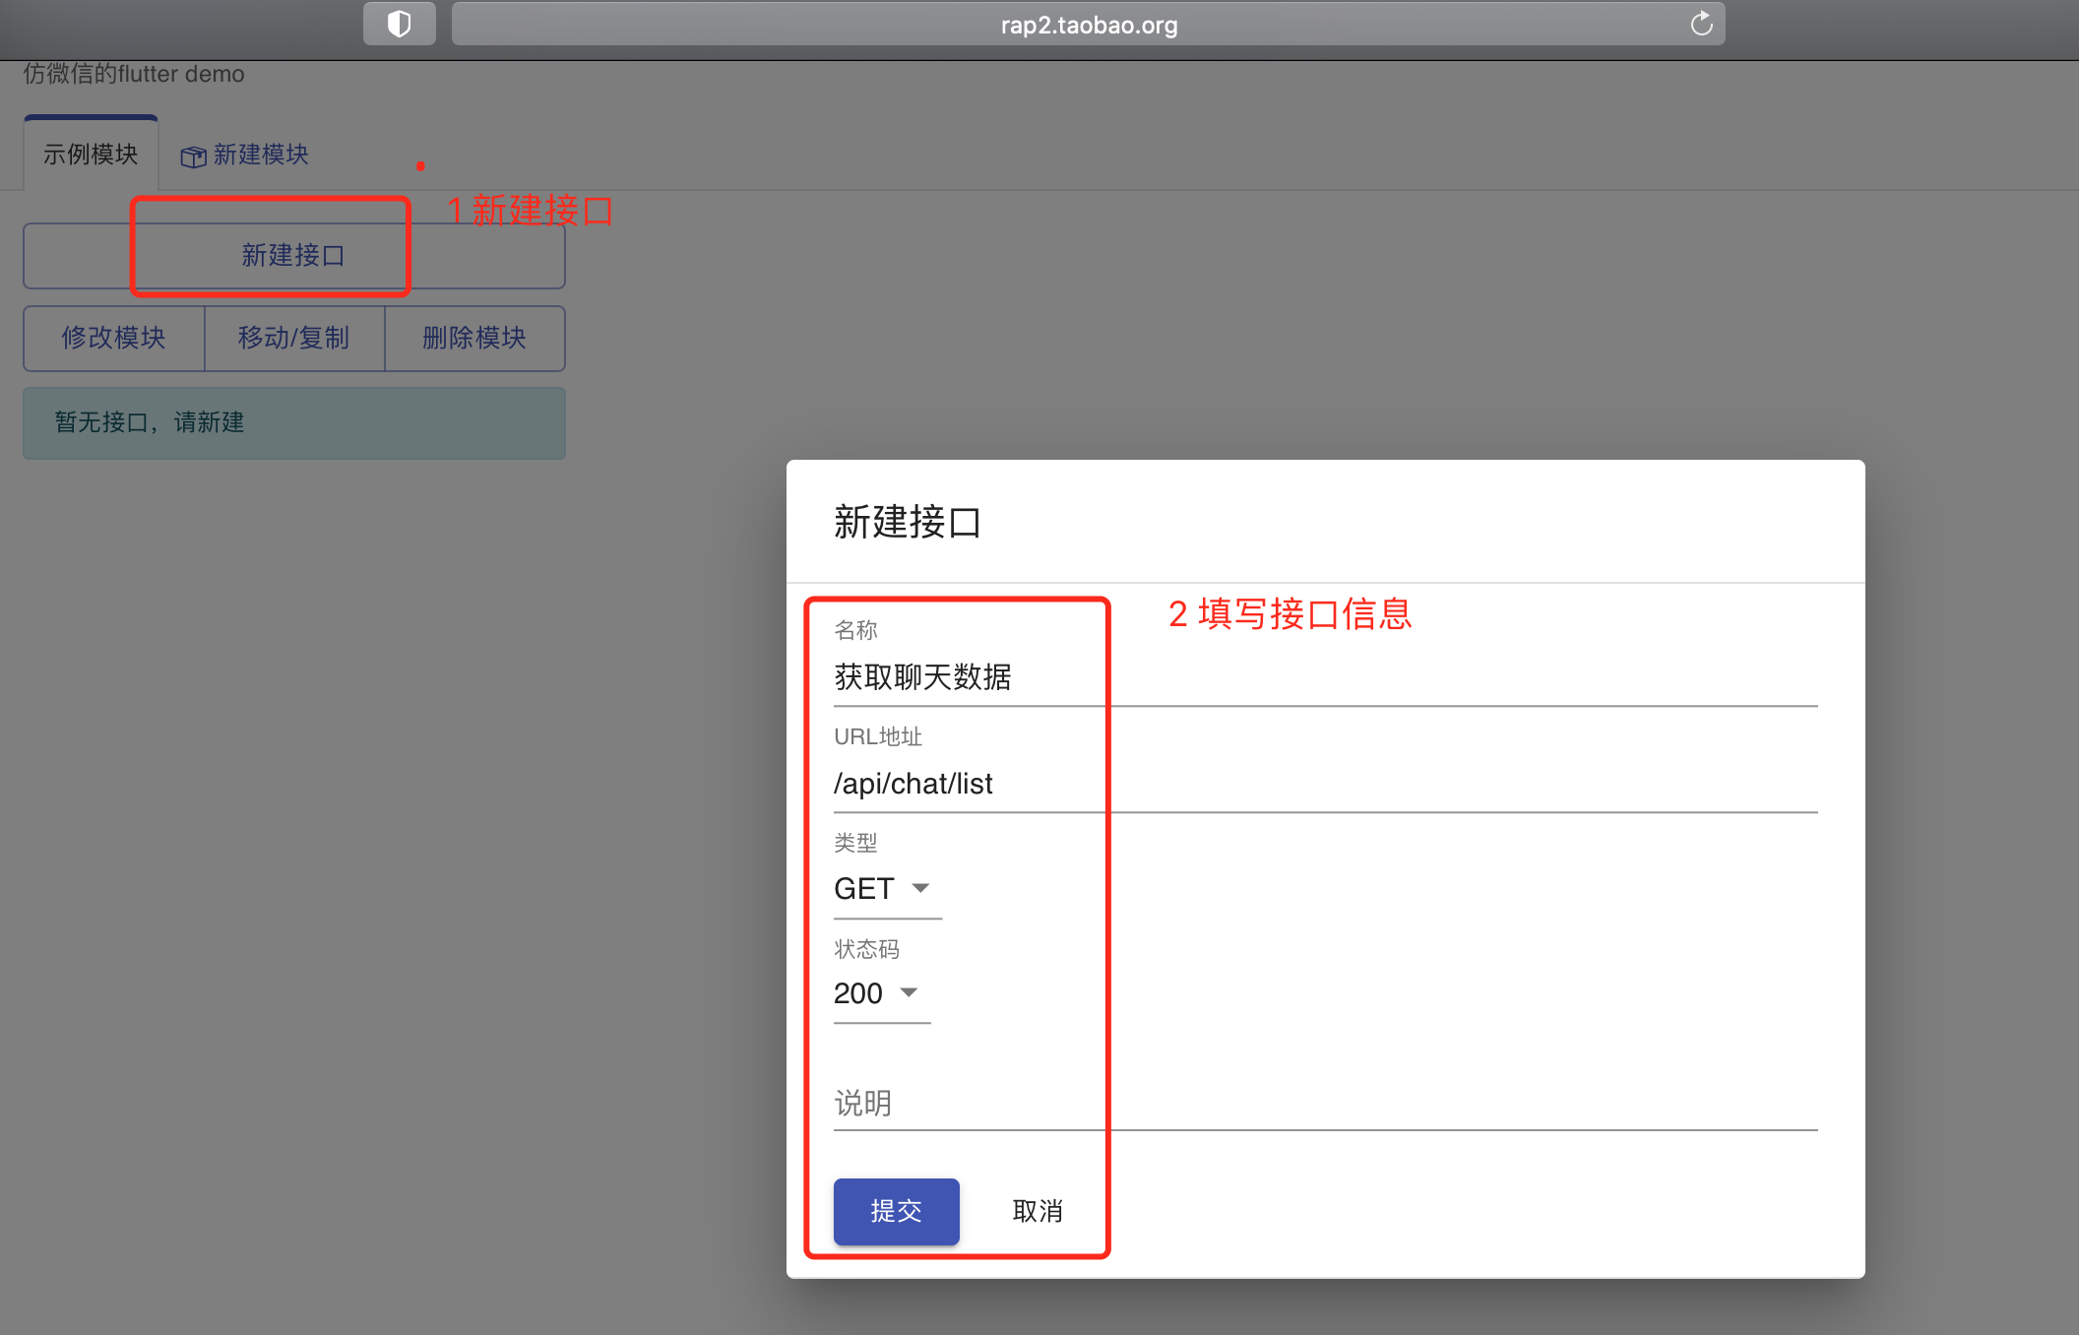
Task: Focus the 名称 field containing 获取聊天数据
Action: click(1324, 677)
